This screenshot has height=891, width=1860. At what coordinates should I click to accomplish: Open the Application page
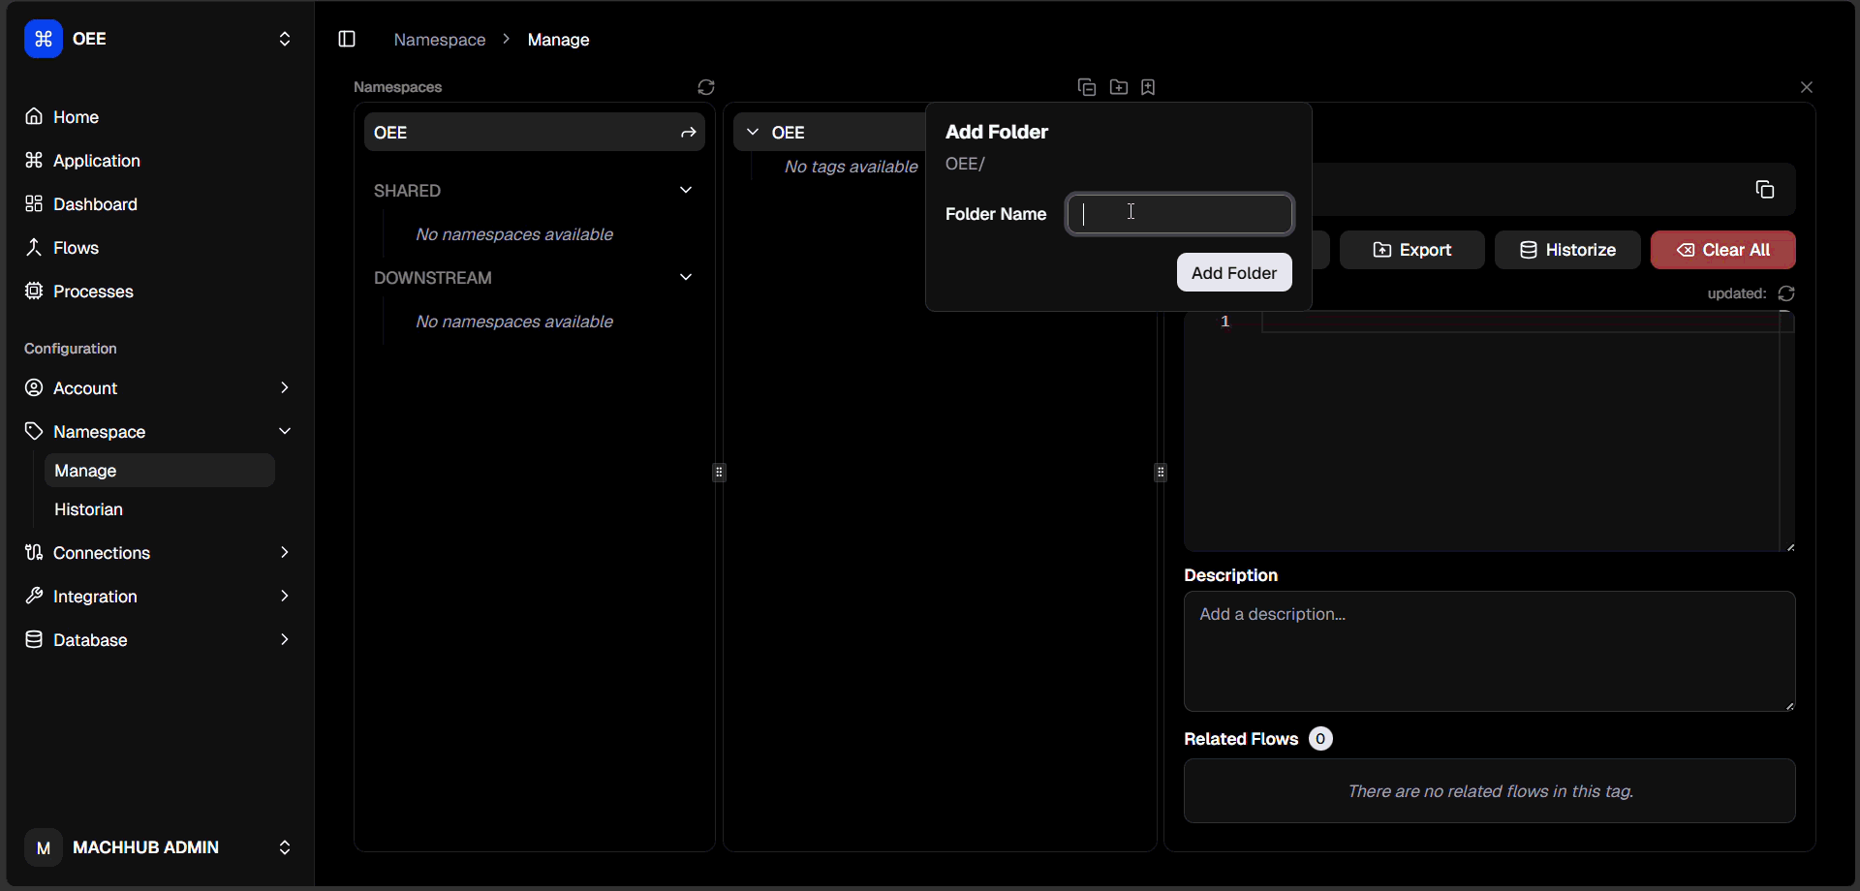point(159,161)
